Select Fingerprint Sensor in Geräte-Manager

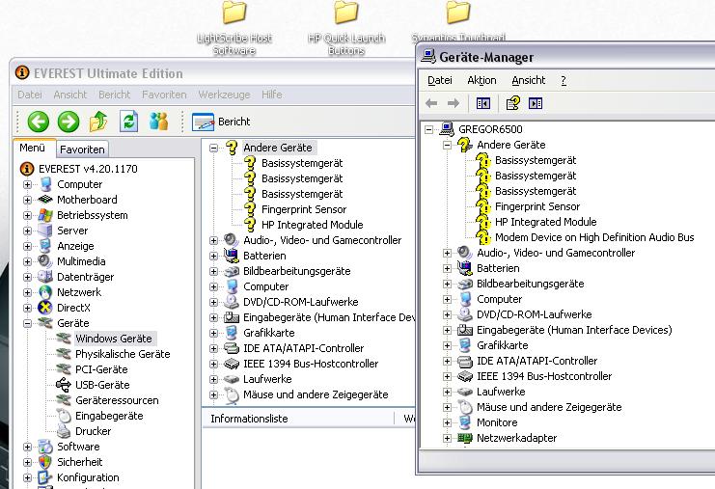coord(537,206)
